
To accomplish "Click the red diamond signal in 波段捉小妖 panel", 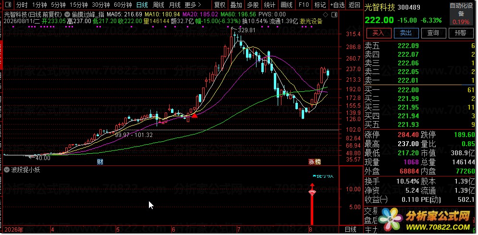I will 312,193.
